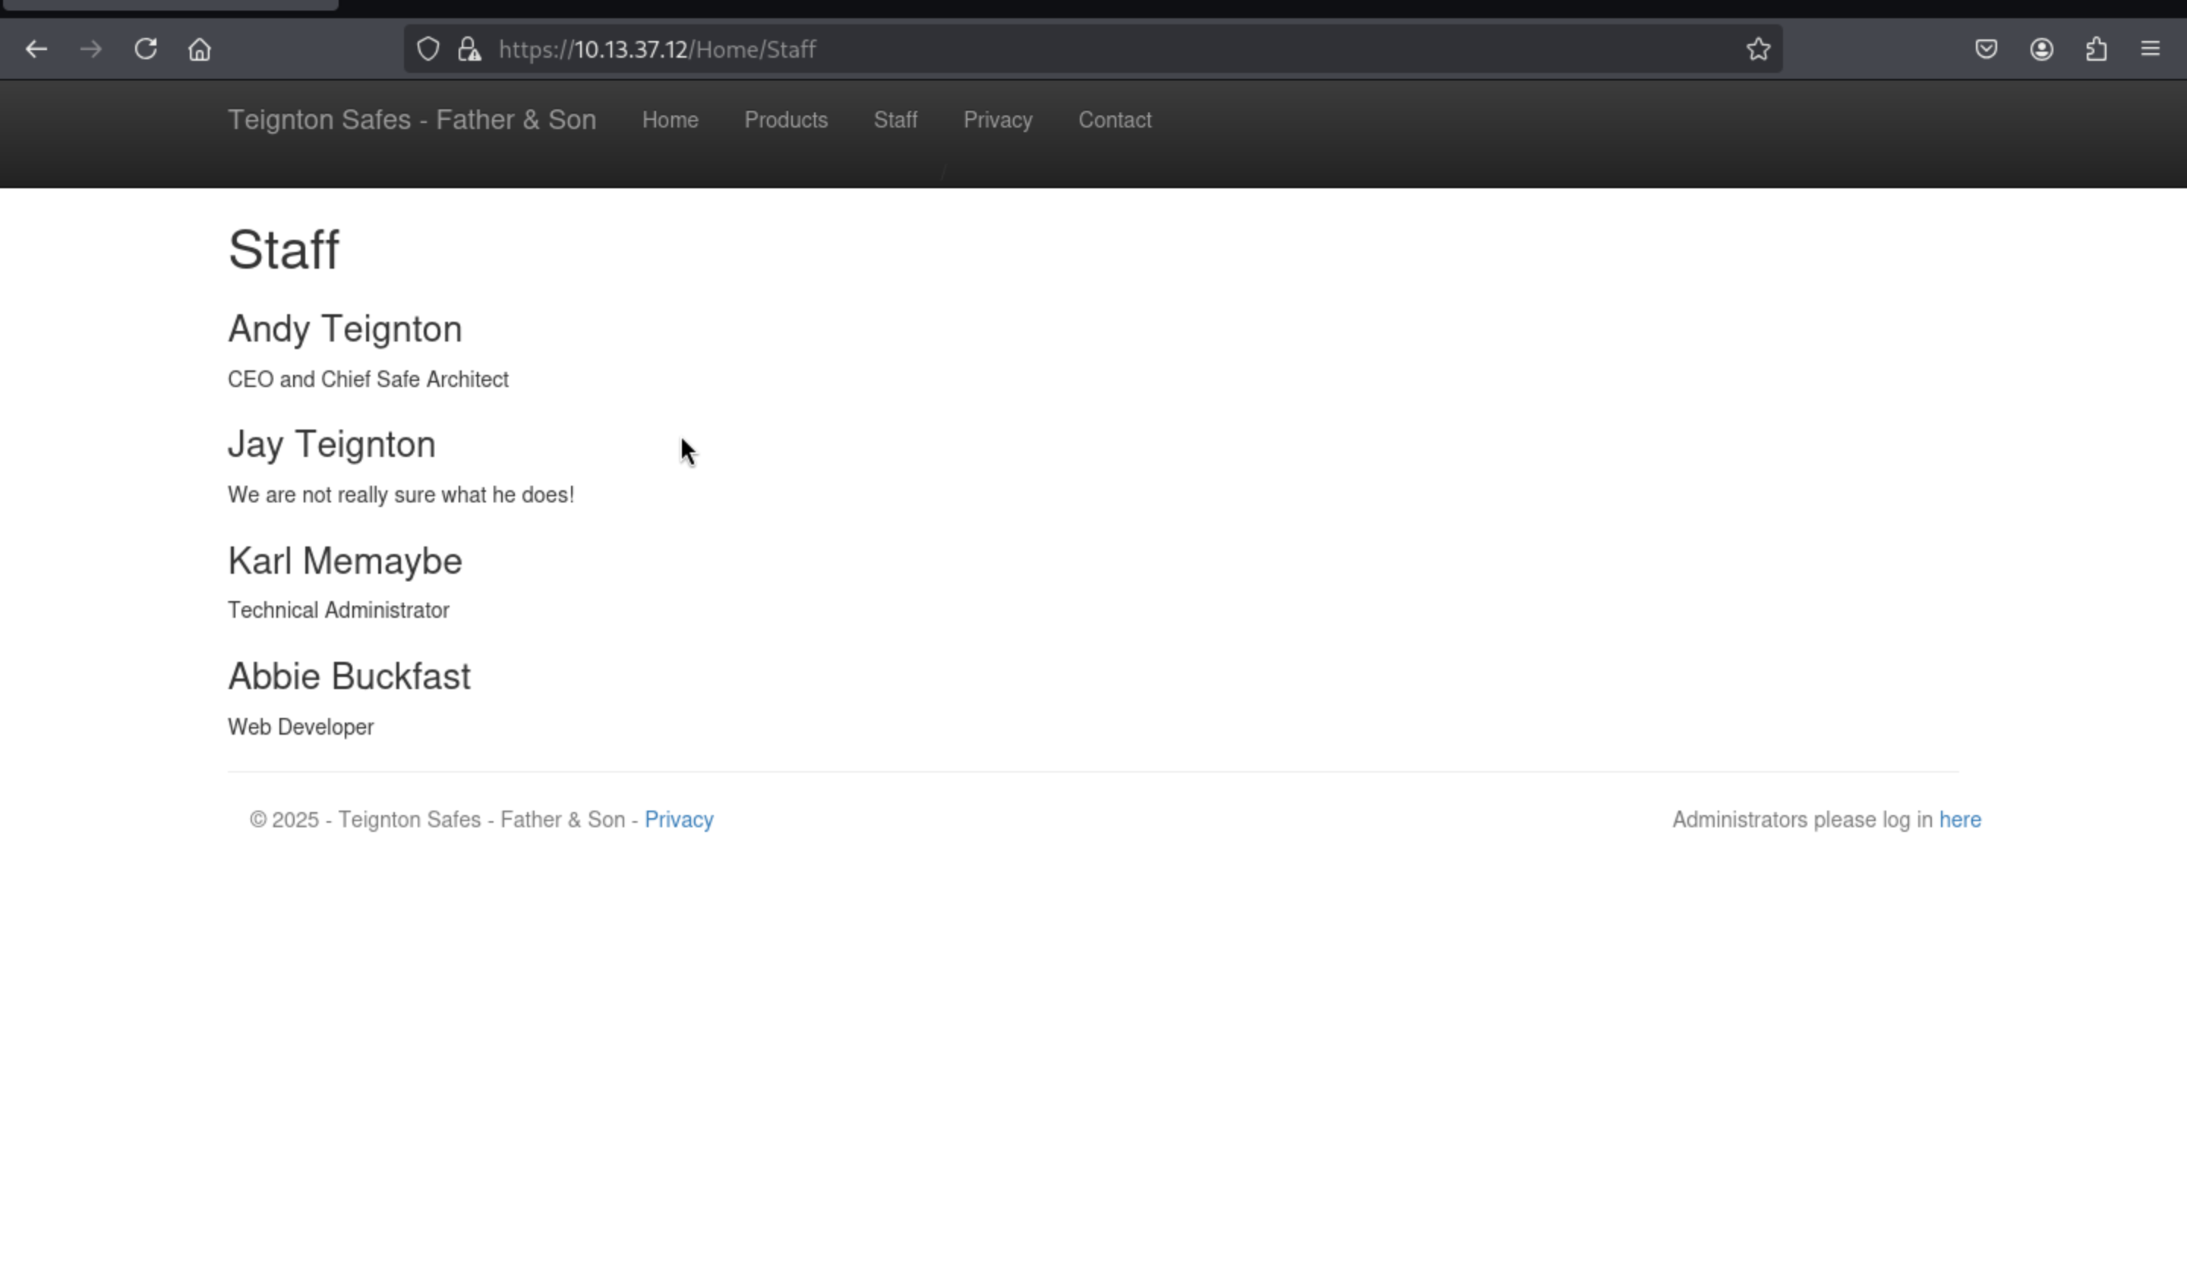Screen dimensions: 2187x1272
Task: Reload the current page
Action: tap(146, 49)
